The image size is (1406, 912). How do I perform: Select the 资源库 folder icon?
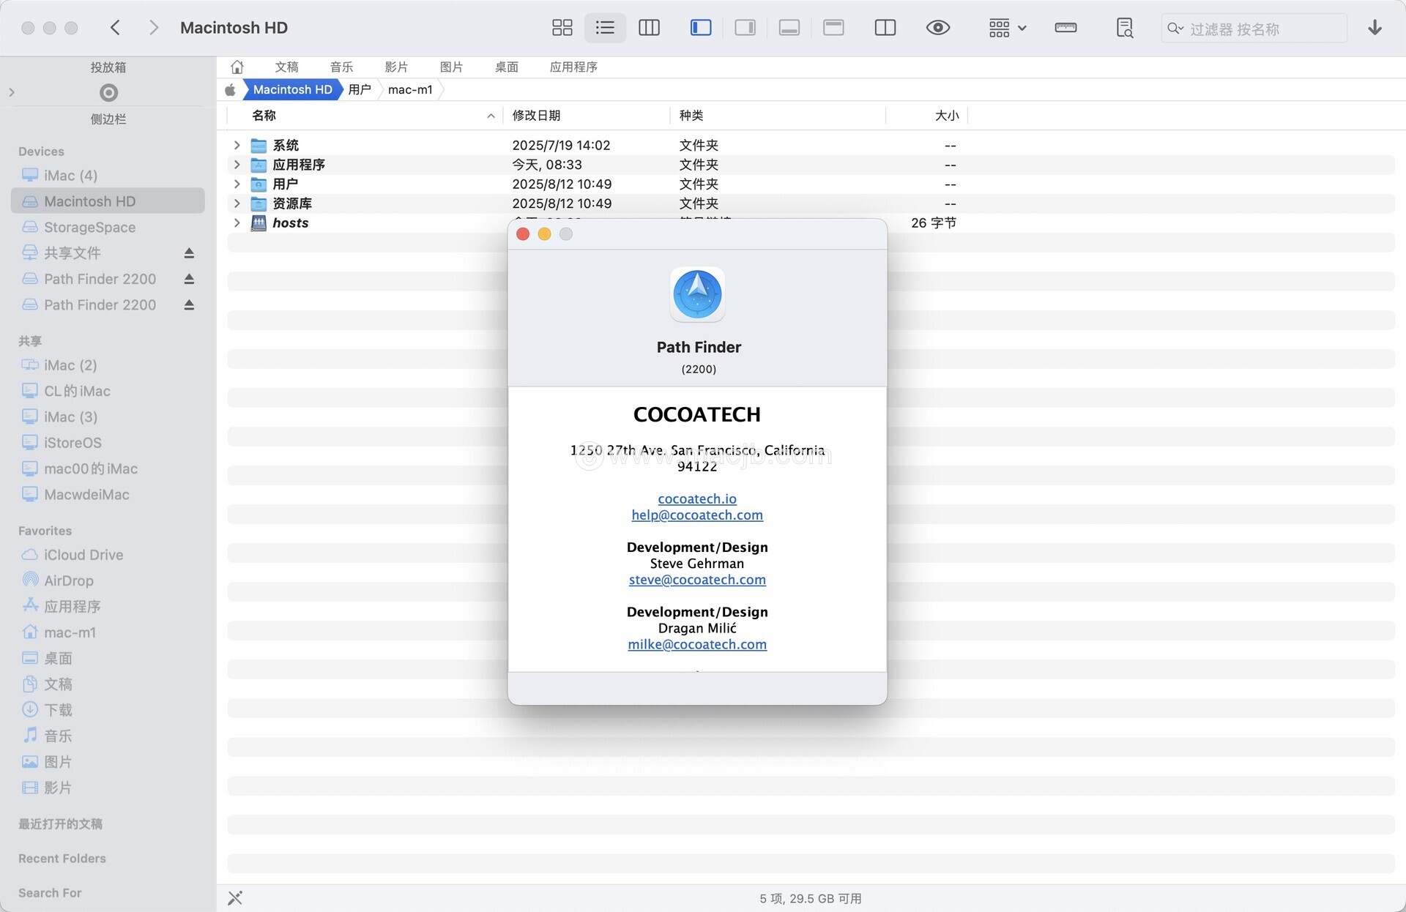click(x=258, y=203)
